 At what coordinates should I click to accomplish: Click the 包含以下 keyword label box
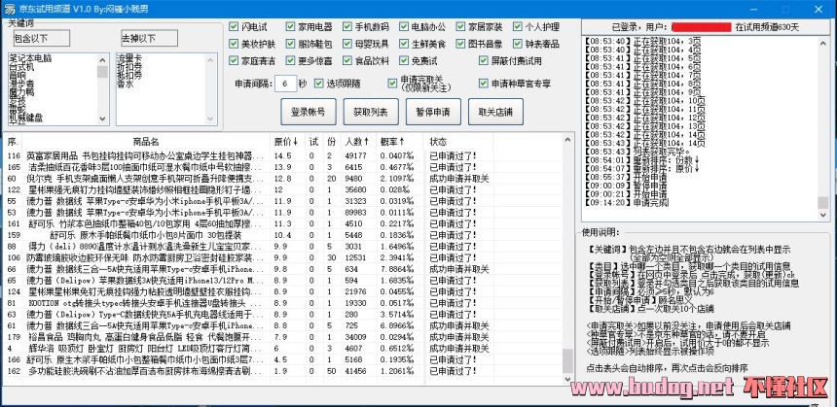pos(42,38)
